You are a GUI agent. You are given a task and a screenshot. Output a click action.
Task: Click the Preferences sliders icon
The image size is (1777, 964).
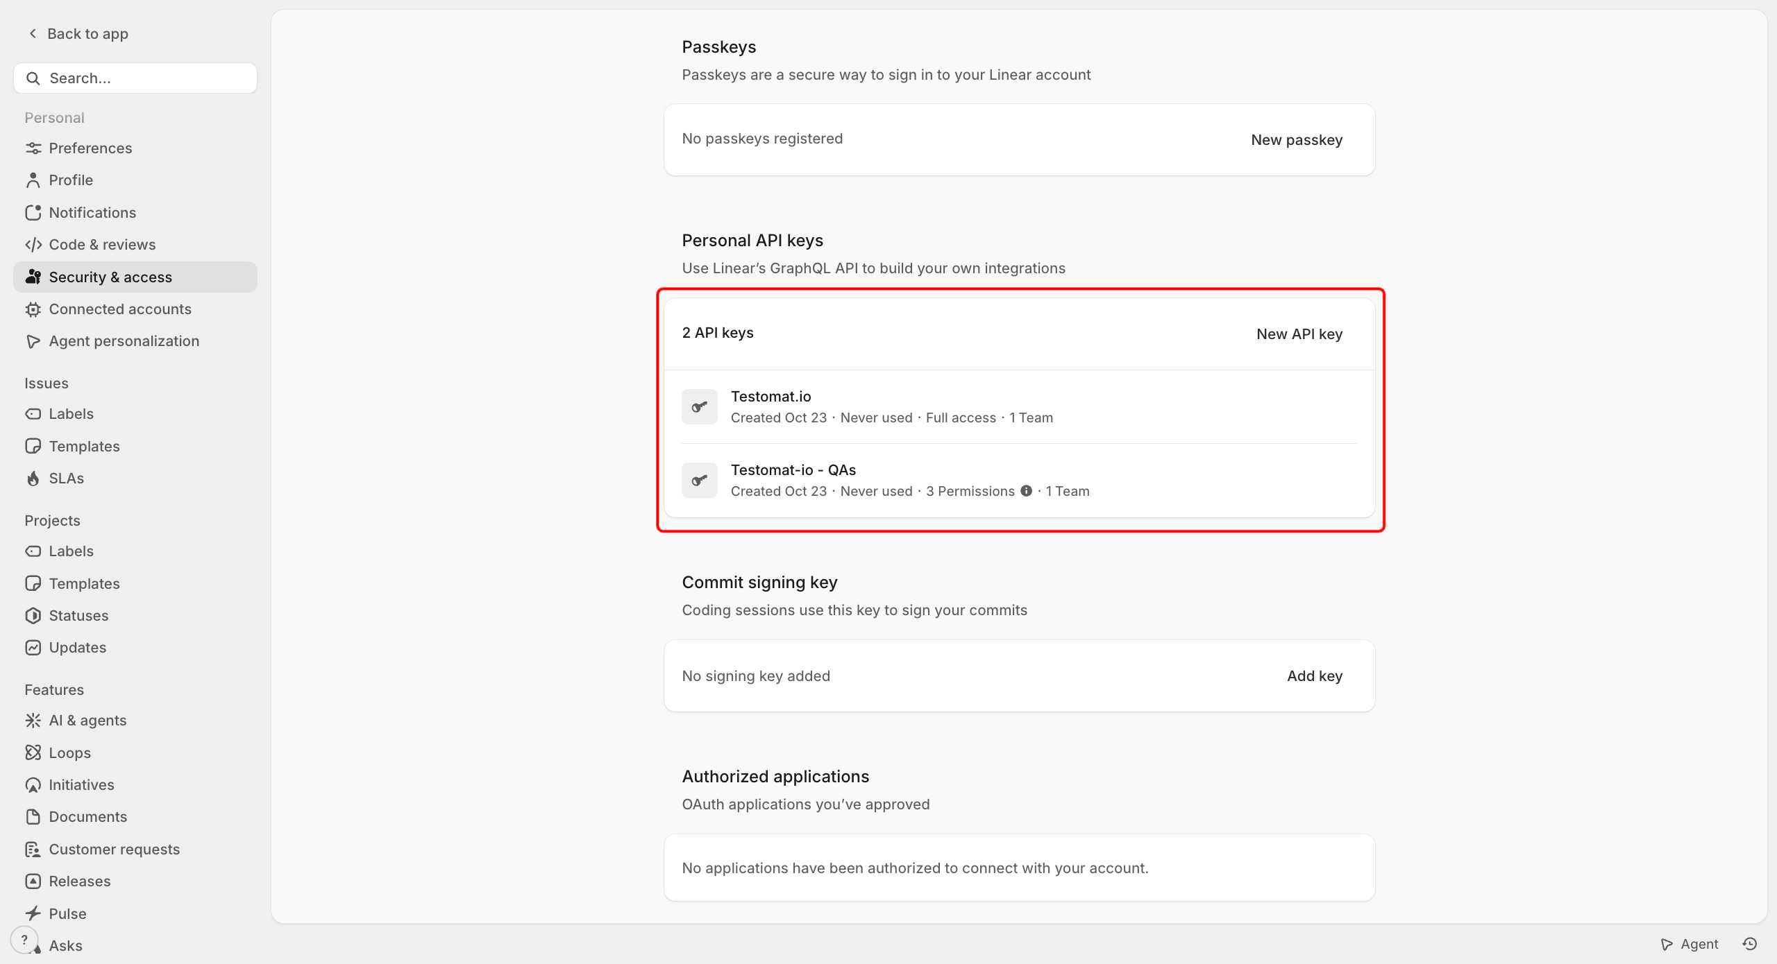tap(33, 148)
